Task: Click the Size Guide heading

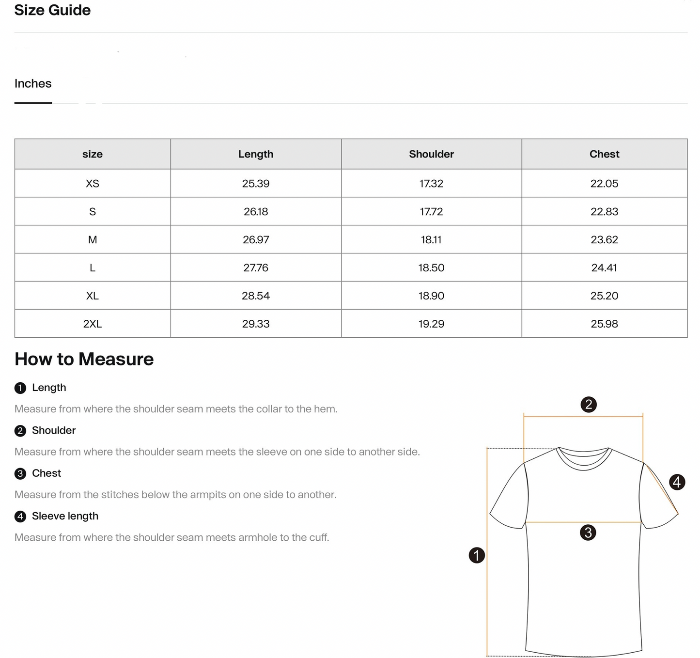Action: pyautogui.click(x=52, y=10)
